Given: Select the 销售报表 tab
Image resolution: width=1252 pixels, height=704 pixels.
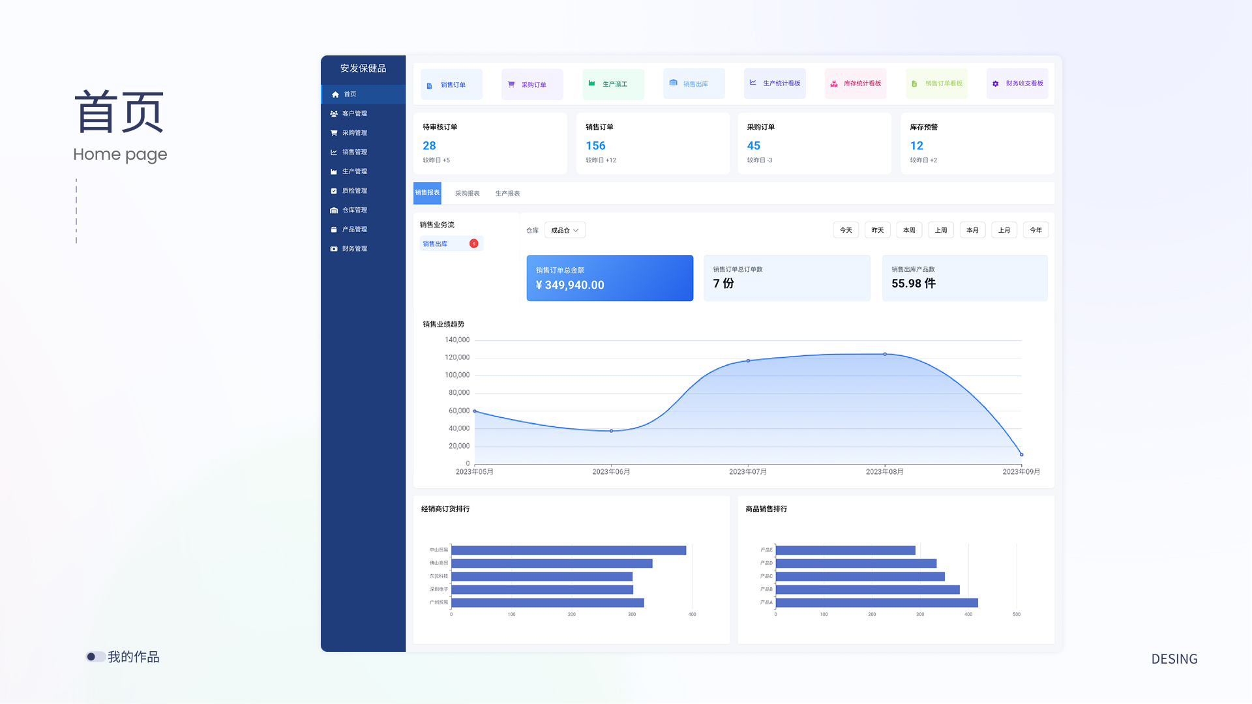Looking at the screenshot, I should coord(427,193).
